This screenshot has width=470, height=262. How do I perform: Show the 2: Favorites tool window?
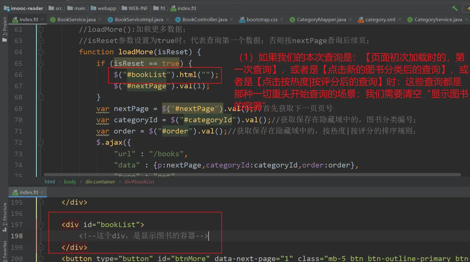click(x=4, y=251)
